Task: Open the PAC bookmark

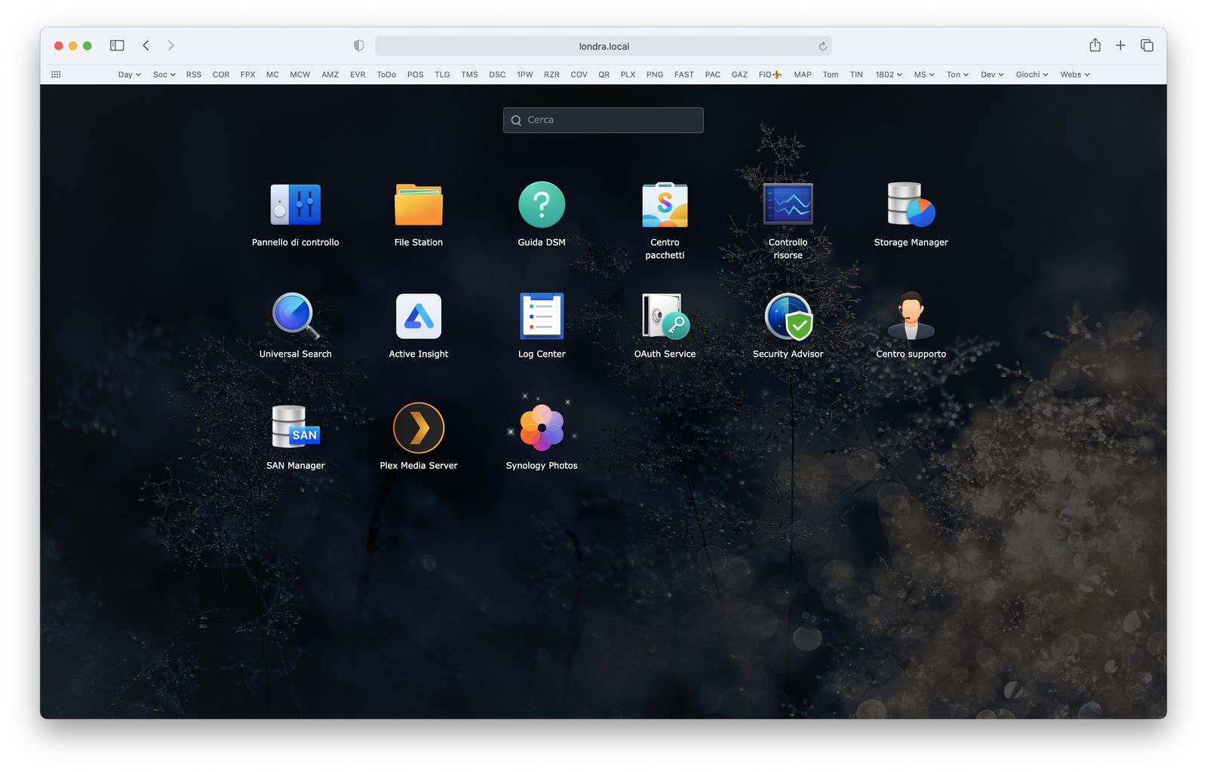Action: tap(713, 75)
